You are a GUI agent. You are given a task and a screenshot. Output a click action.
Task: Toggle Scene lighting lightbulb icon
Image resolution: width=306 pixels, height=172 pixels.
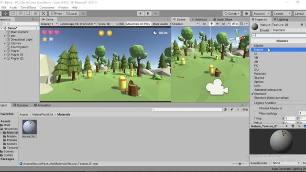[x=211, y=24]
